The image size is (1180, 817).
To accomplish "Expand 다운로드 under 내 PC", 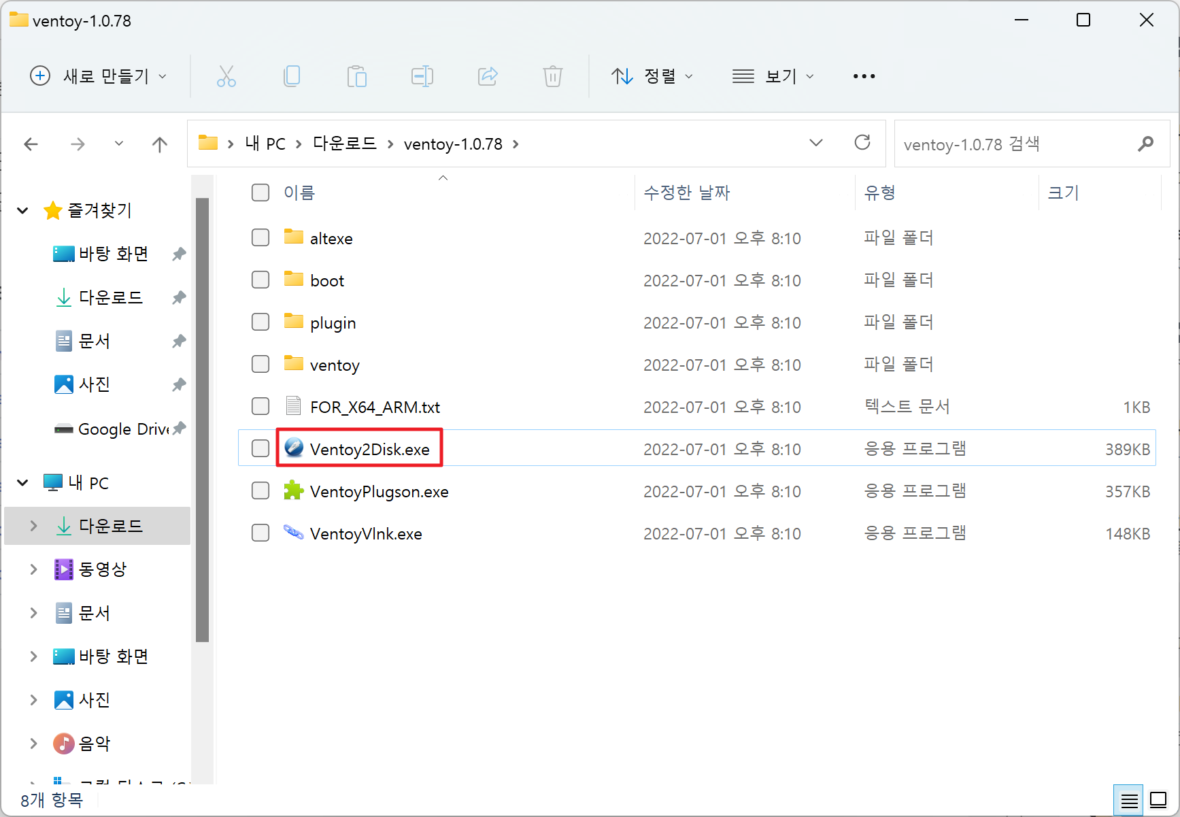I will [x=33, y=526].
